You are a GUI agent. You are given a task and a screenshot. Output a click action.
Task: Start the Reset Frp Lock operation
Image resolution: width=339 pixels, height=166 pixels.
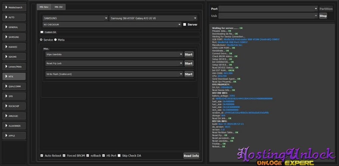click(x=188, y=63)
